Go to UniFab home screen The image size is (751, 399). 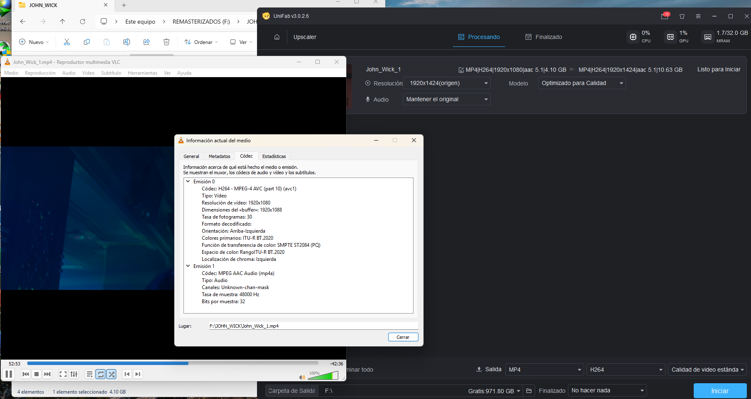277,37
